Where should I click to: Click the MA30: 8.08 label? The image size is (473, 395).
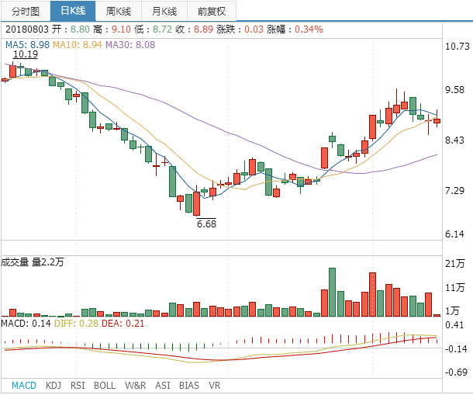coord(130,45)
